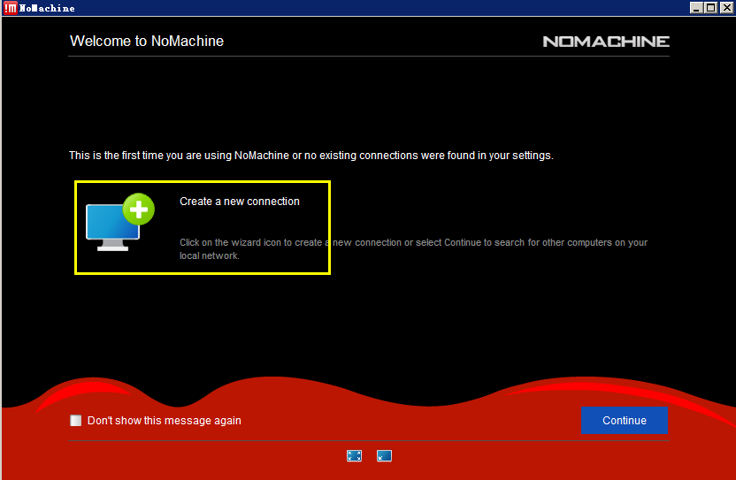The image size is (736, 480).
Task: Click the NoMachine title bar app icon
Action: [x=11, y=7]
